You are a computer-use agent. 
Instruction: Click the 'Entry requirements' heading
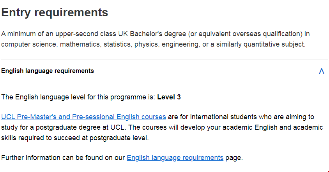pos(55,12)
